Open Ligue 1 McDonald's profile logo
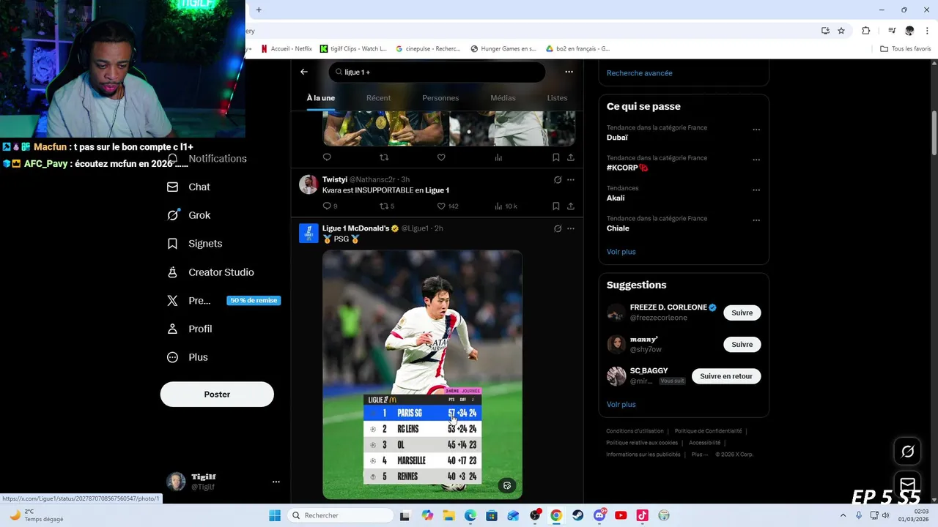 309,233
